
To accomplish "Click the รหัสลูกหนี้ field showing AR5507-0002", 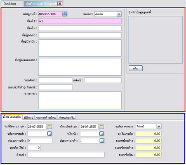I will click(50, 14).
